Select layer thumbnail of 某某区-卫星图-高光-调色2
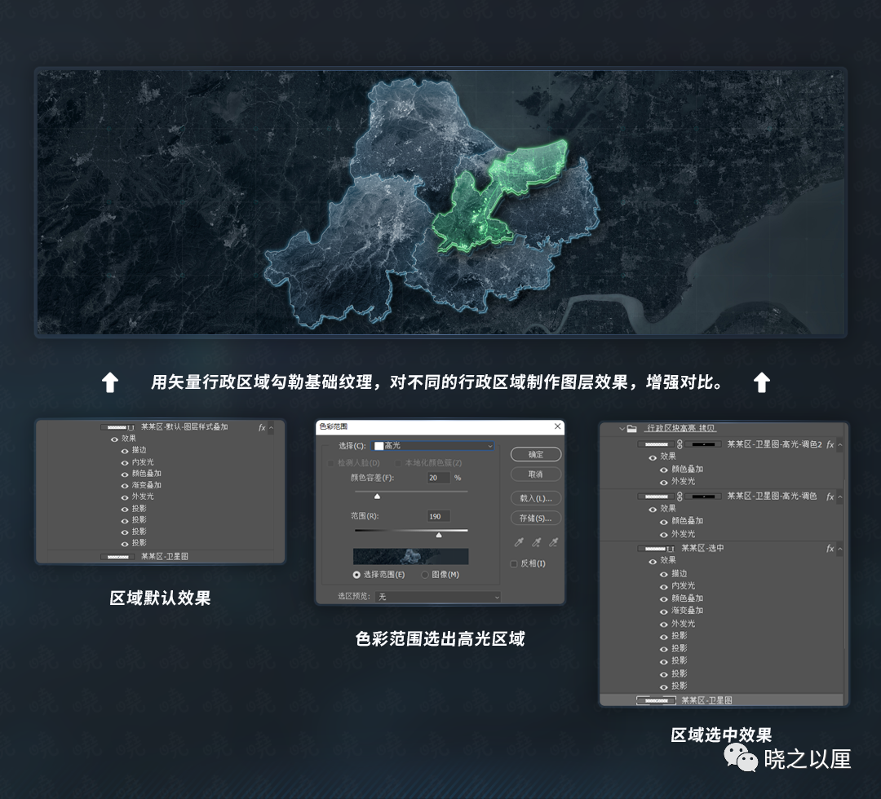The image size is (881, 799). tap(656, 444)
